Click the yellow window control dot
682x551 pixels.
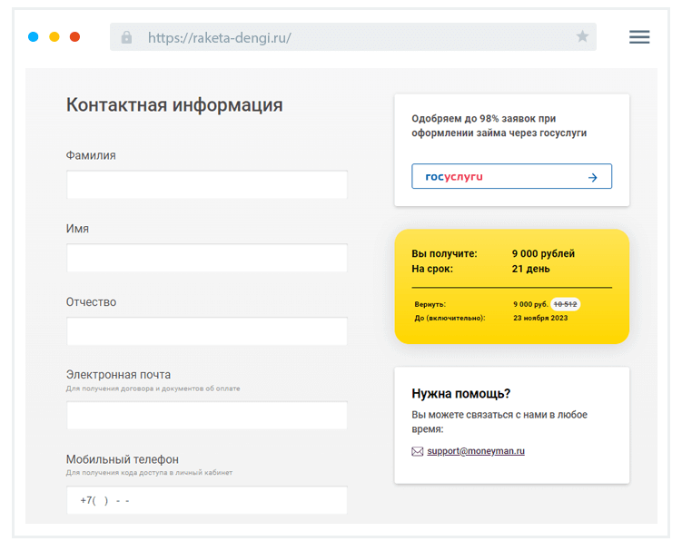pyautogui.click(x=54, y=37)
